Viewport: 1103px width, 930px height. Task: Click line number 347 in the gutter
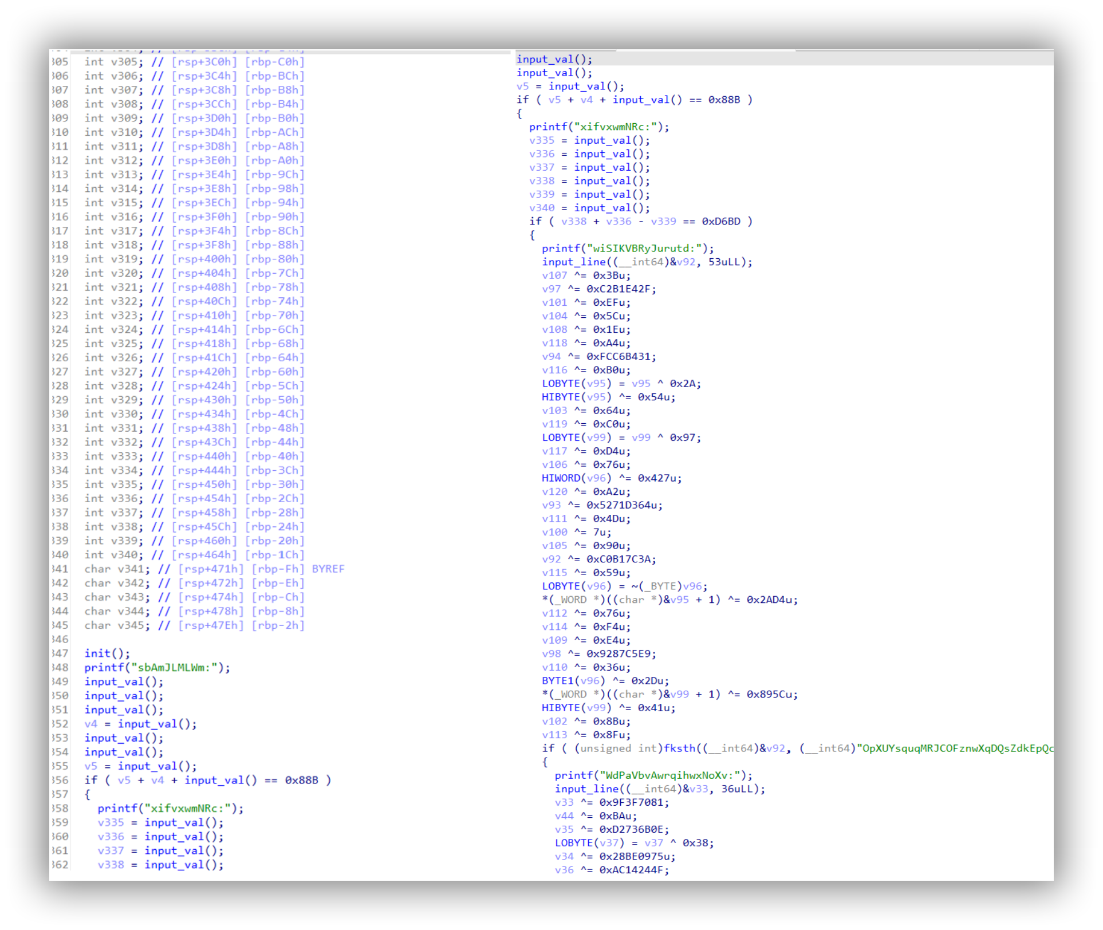click(x=60, y=653)
